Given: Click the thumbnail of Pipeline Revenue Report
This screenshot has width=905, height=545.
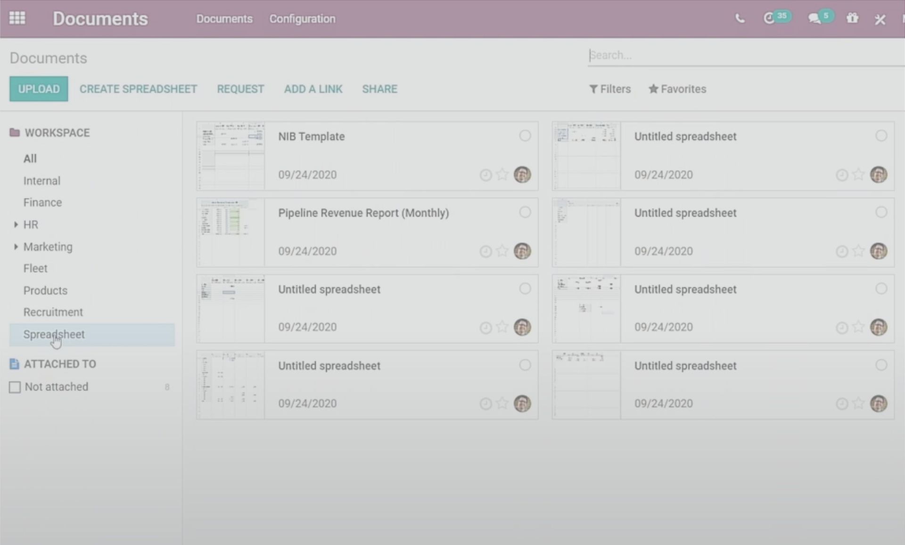Looking at the screenshot, I should coord(230,232).
